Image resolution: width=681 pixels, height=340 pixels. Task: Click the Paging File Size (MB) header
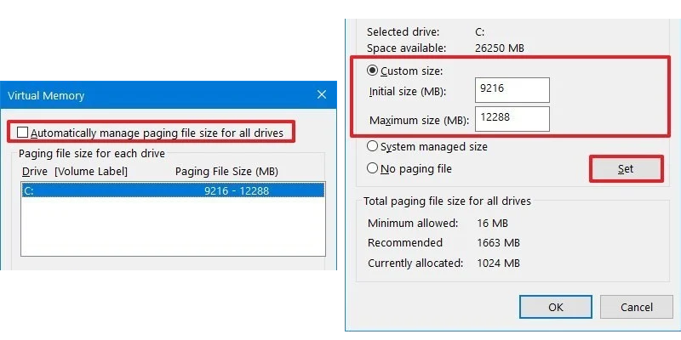point(226,172)
